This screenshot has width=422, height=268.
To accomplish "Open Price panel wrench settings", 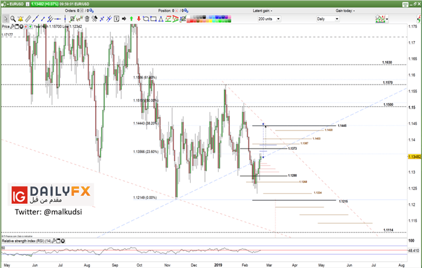I will 12,26.
